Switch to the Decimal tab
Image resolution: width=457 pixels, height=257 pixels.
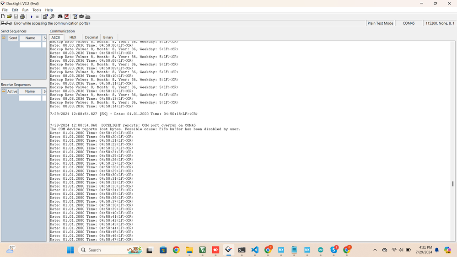(x=91, y=37)
